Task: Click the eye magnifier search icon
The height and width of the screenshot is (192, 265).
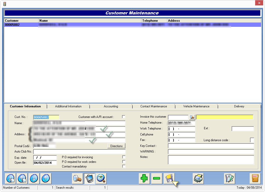Action: [101, 178]
